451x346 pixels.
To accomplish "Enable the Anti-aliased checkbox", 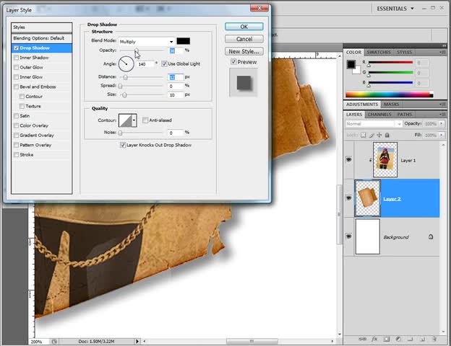I will click(x=145, y=120).
